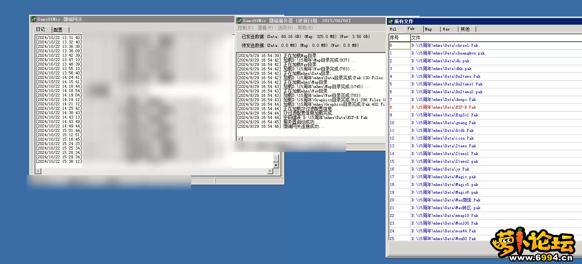Click the GameOfMir 微端网关 window icon
The width and height of the screenshot is (582, 264).
pyautogui.click(x=34, y=19)
